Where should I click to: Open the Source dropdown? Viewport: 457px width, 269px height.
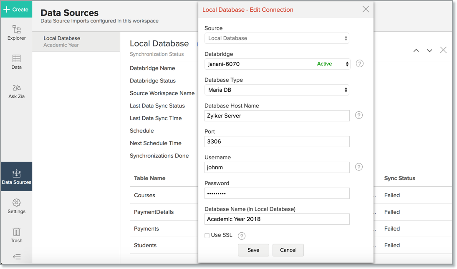point(277,38)
